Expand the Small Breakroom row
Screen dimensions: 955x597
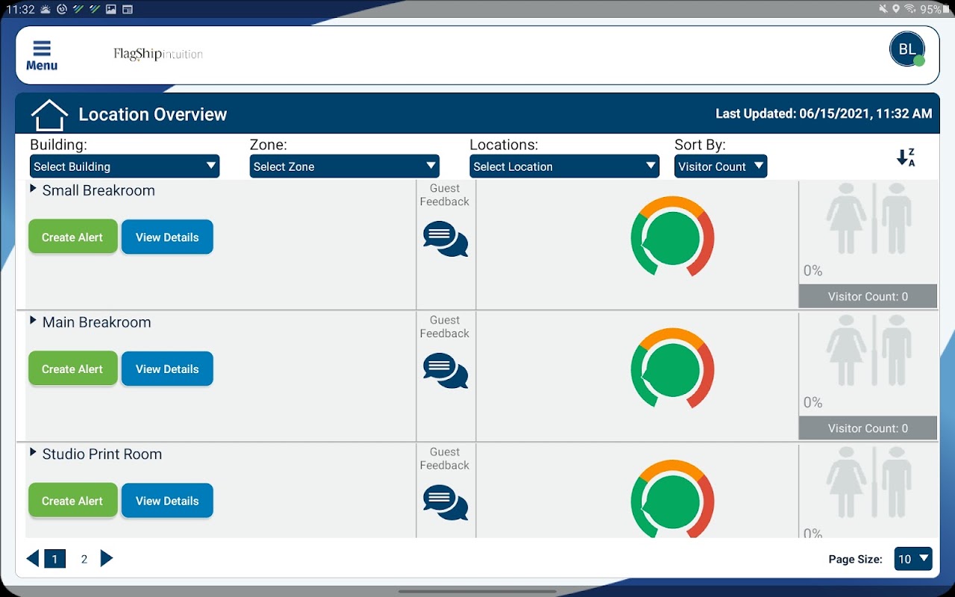coord(33,190)
